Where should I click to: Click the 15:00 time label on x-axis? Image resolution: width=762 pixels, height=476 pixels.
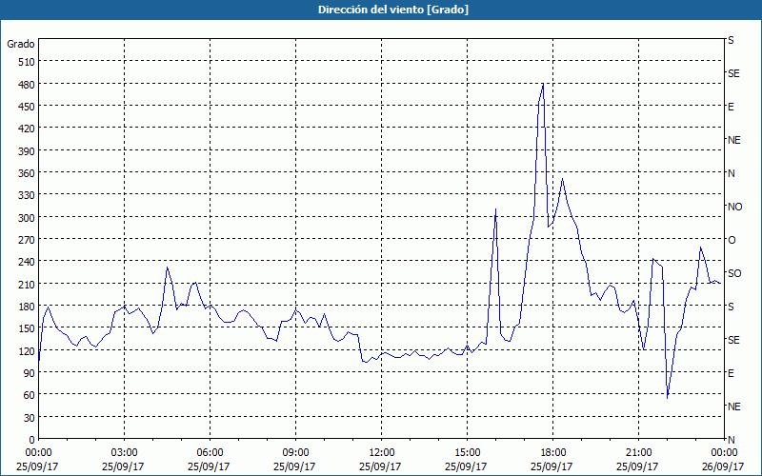point(467,453)
